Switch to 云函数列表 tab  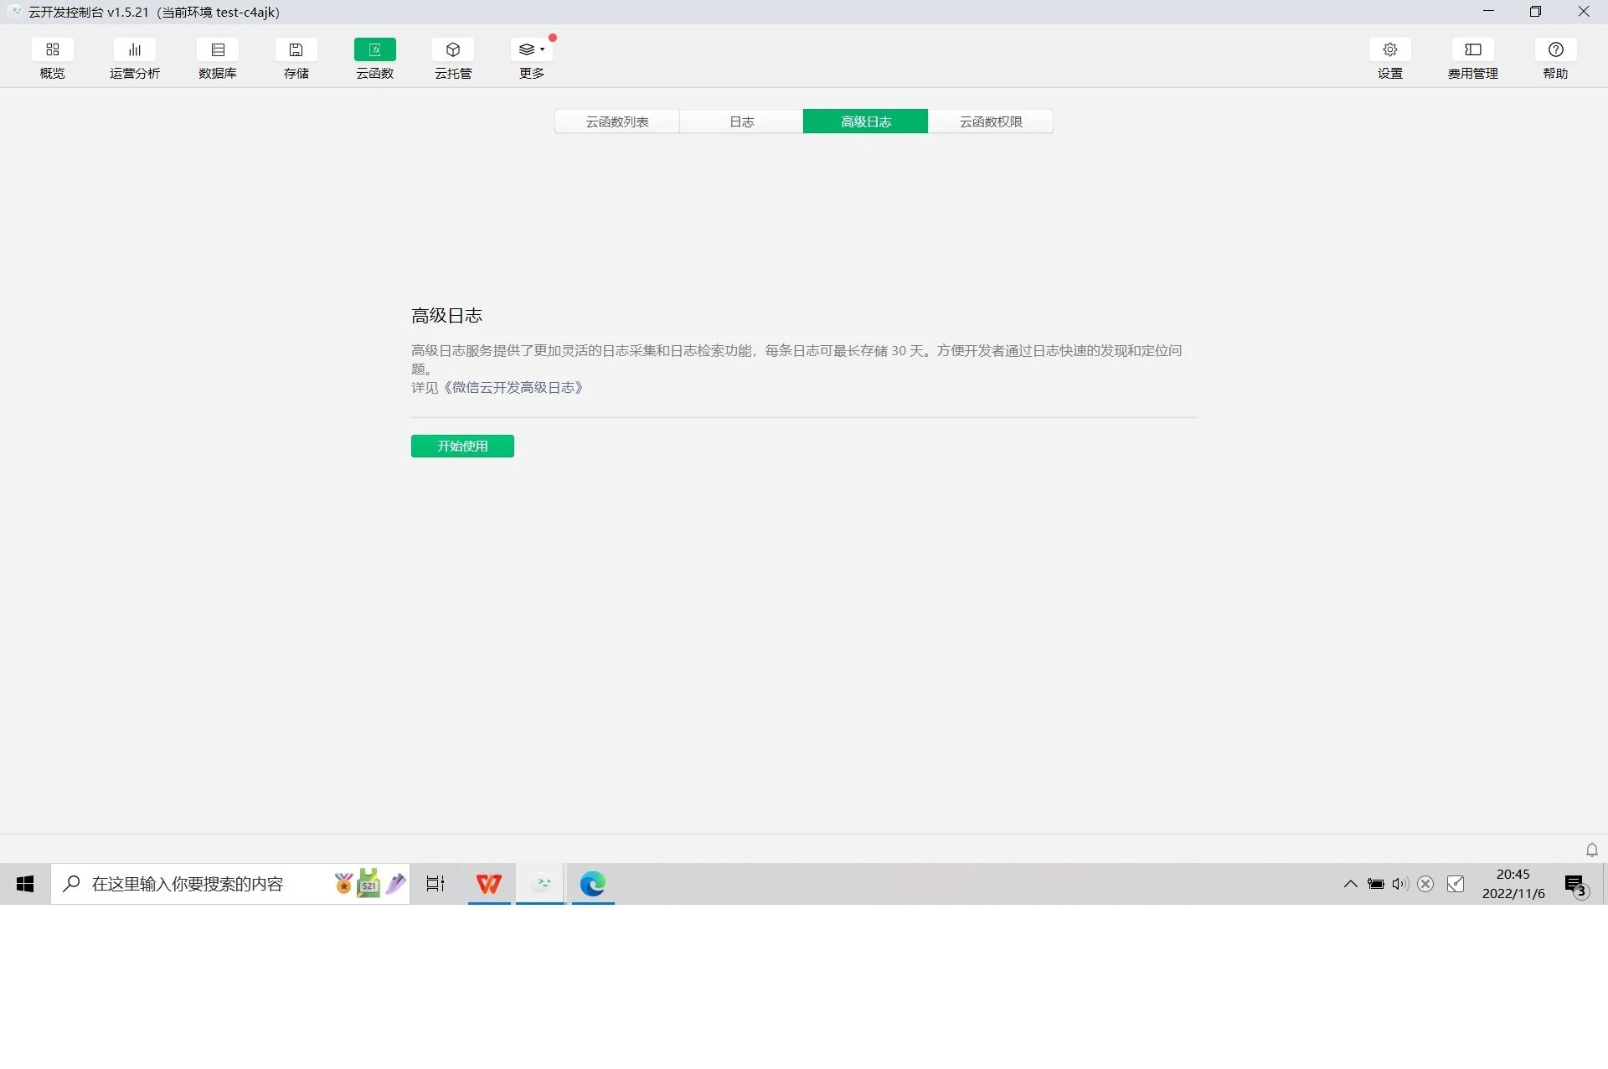[x=616, y=121]
